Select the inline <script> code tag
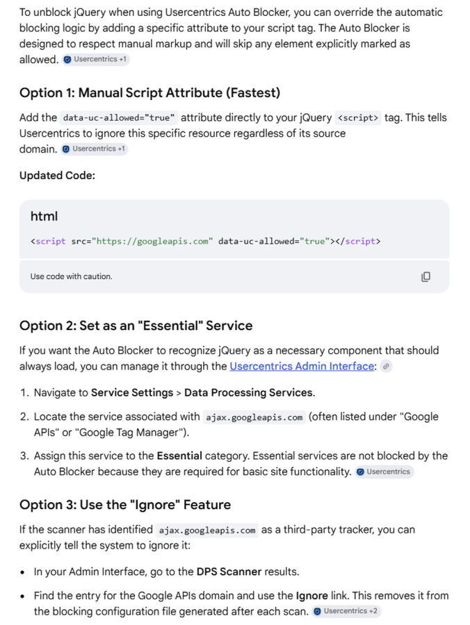The width and height of the screenshot is (470, 625). click(x=358, y=117)
